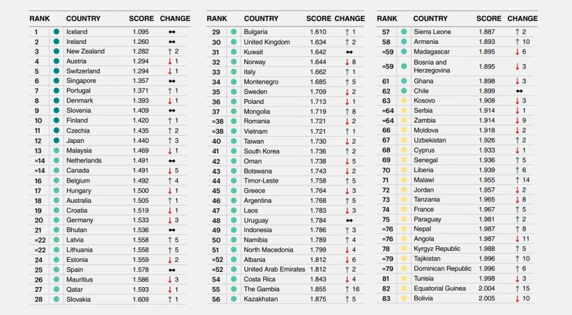Select the light green dot beside Bulgaria
This screenshot has width=572, height=315.
(234, 32)
